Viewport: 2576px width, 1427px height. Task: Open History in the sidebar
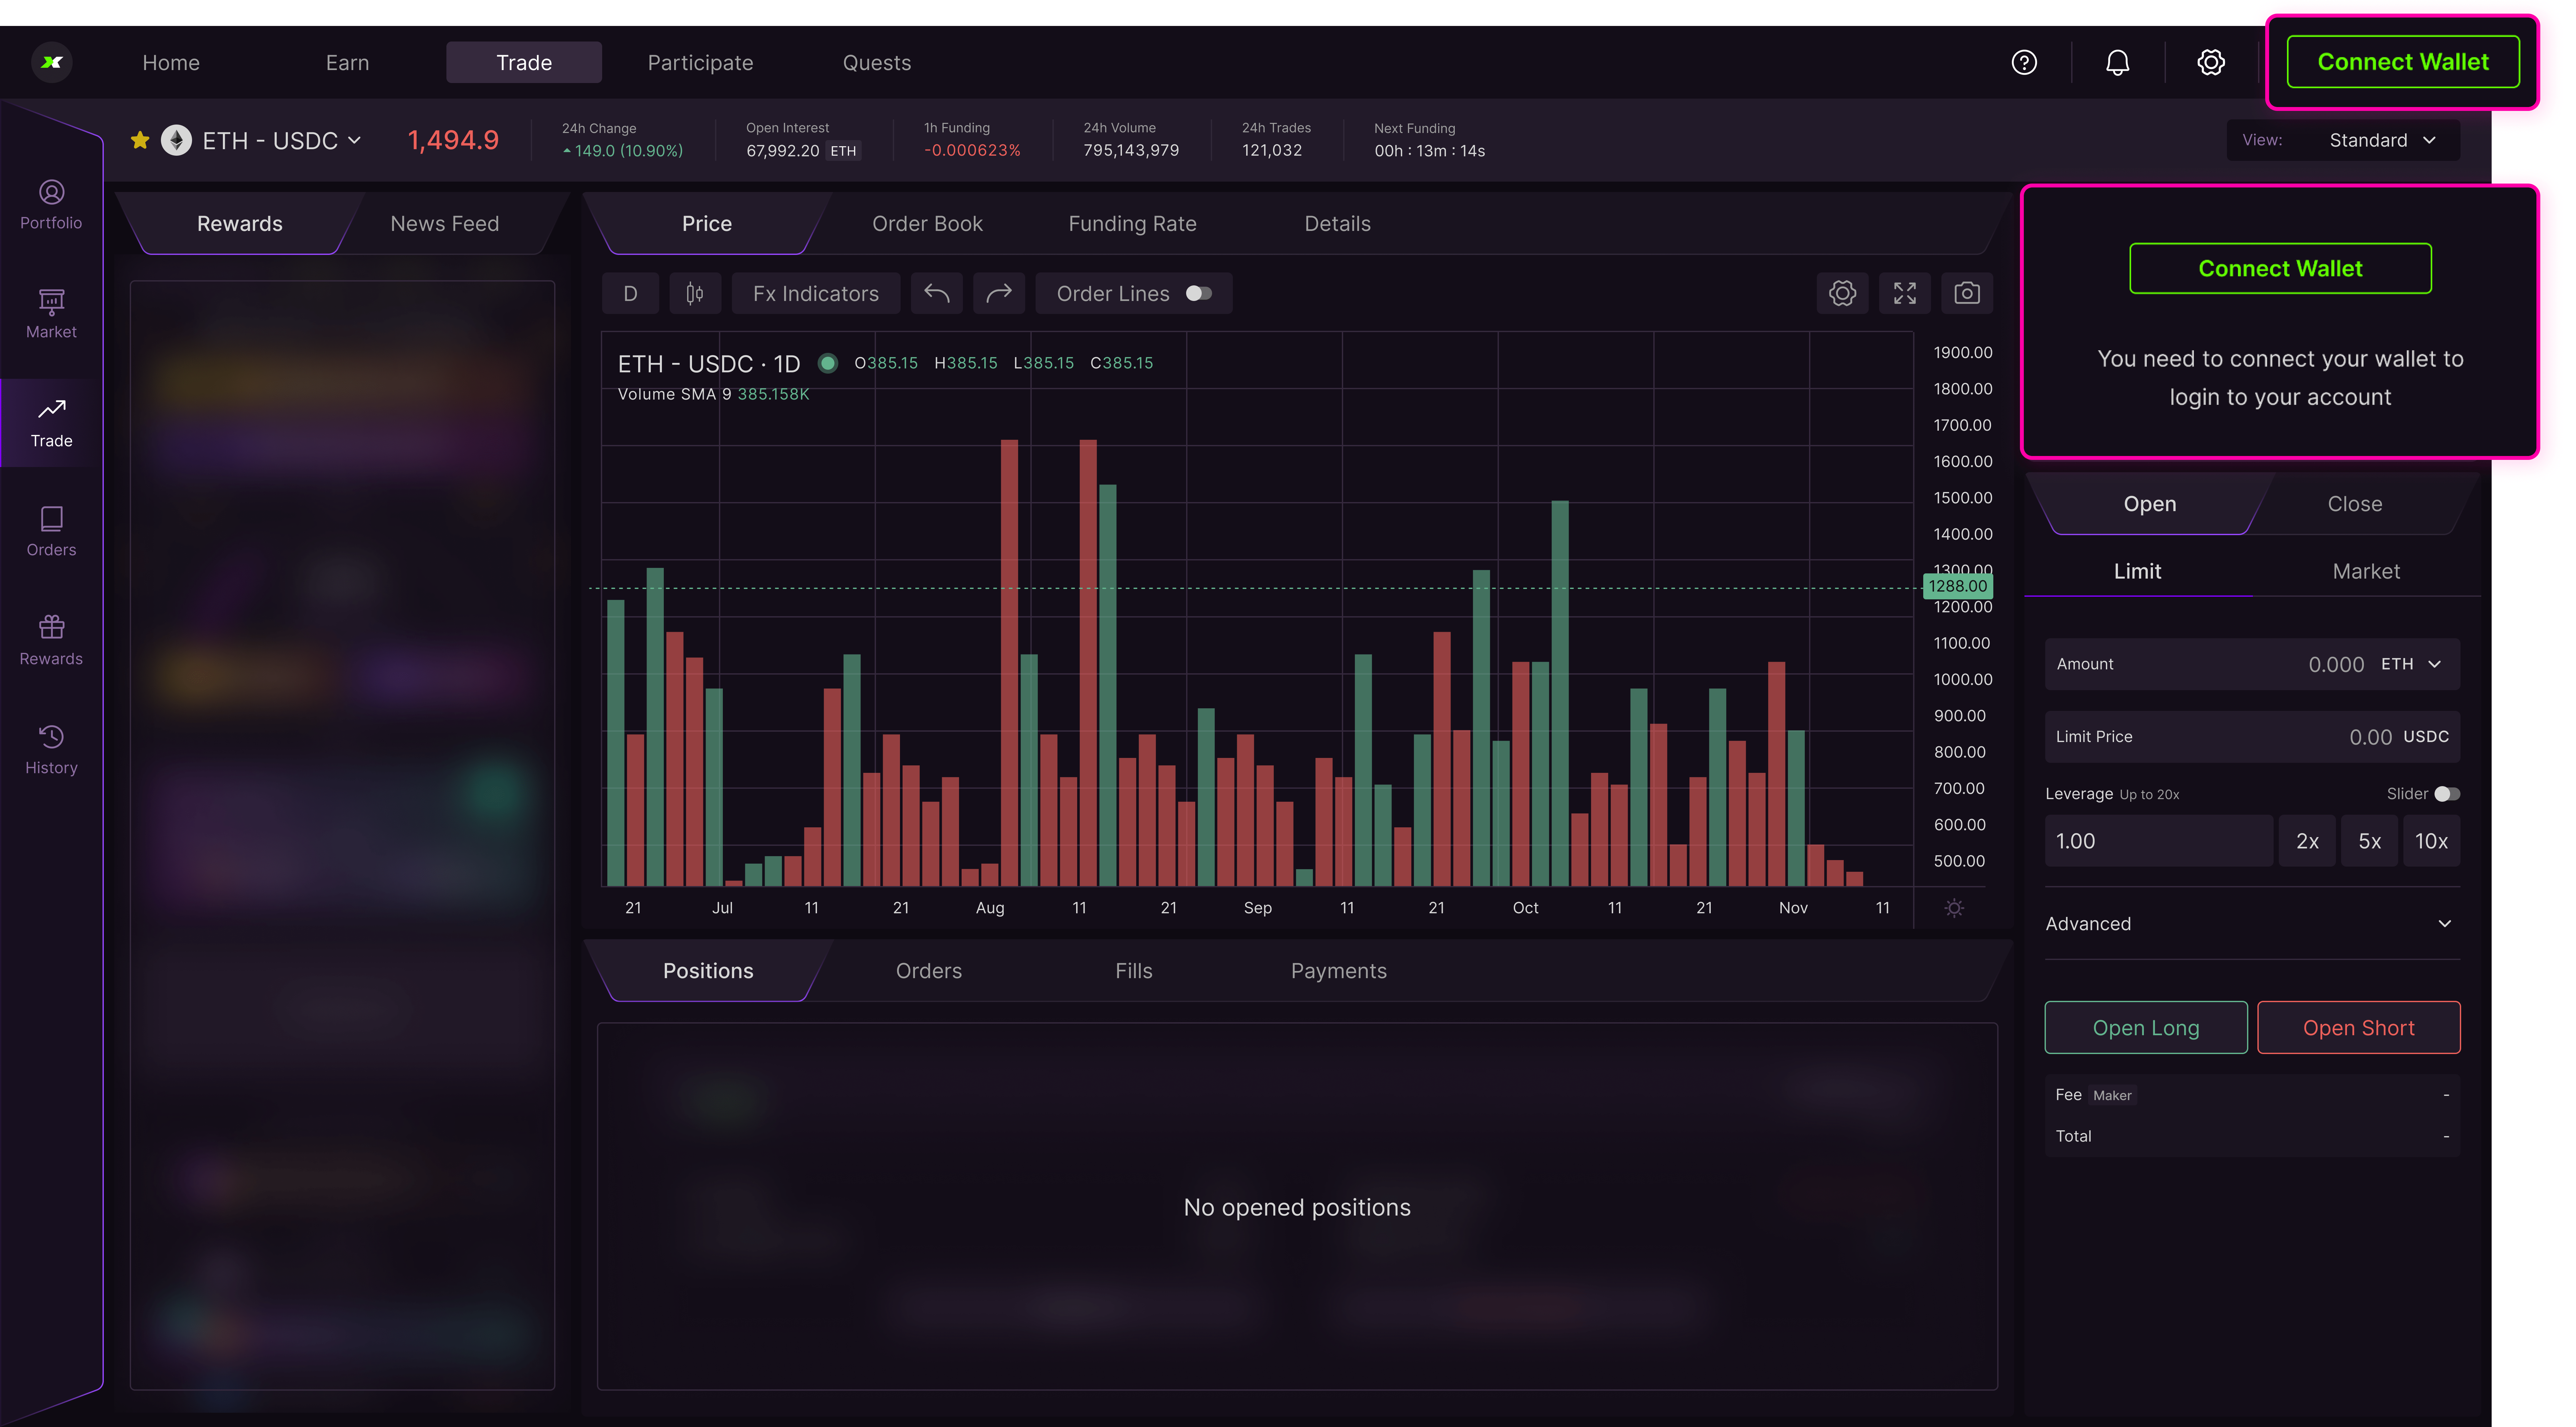[51, 749]
